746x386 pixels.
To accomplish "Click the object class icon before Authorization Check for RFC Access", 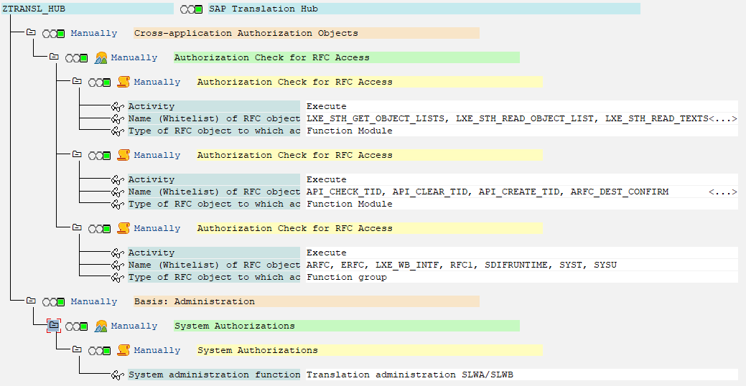I will click(x=101, y=58).
